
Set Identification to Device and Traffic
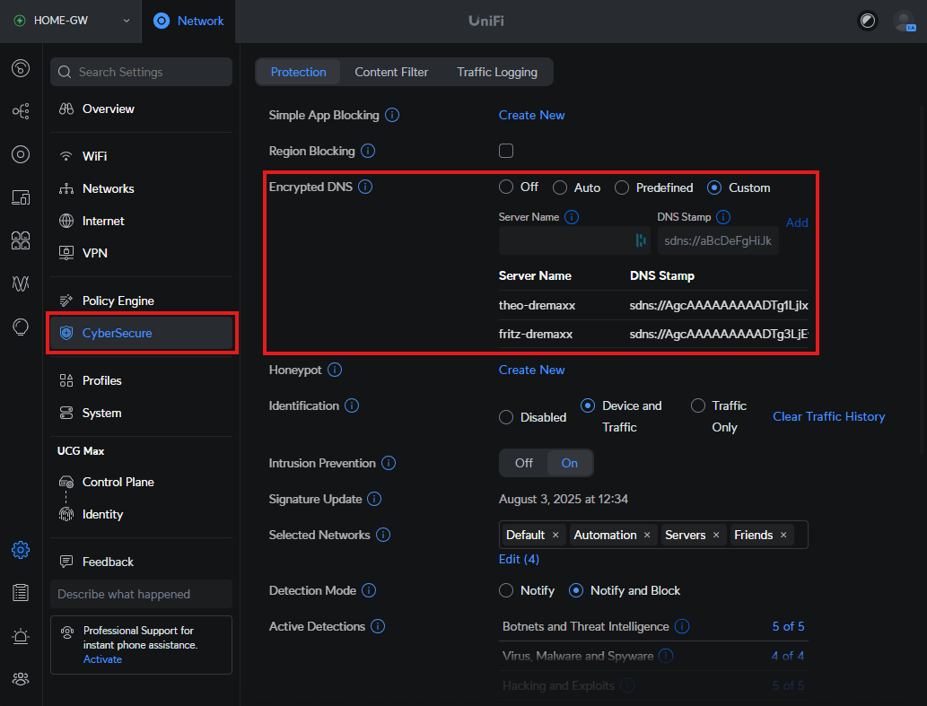tap(588, 405)
